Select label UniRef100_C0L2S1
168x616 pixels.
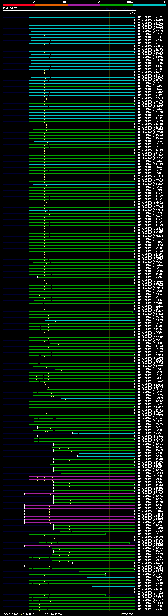(x=151, y=112)
